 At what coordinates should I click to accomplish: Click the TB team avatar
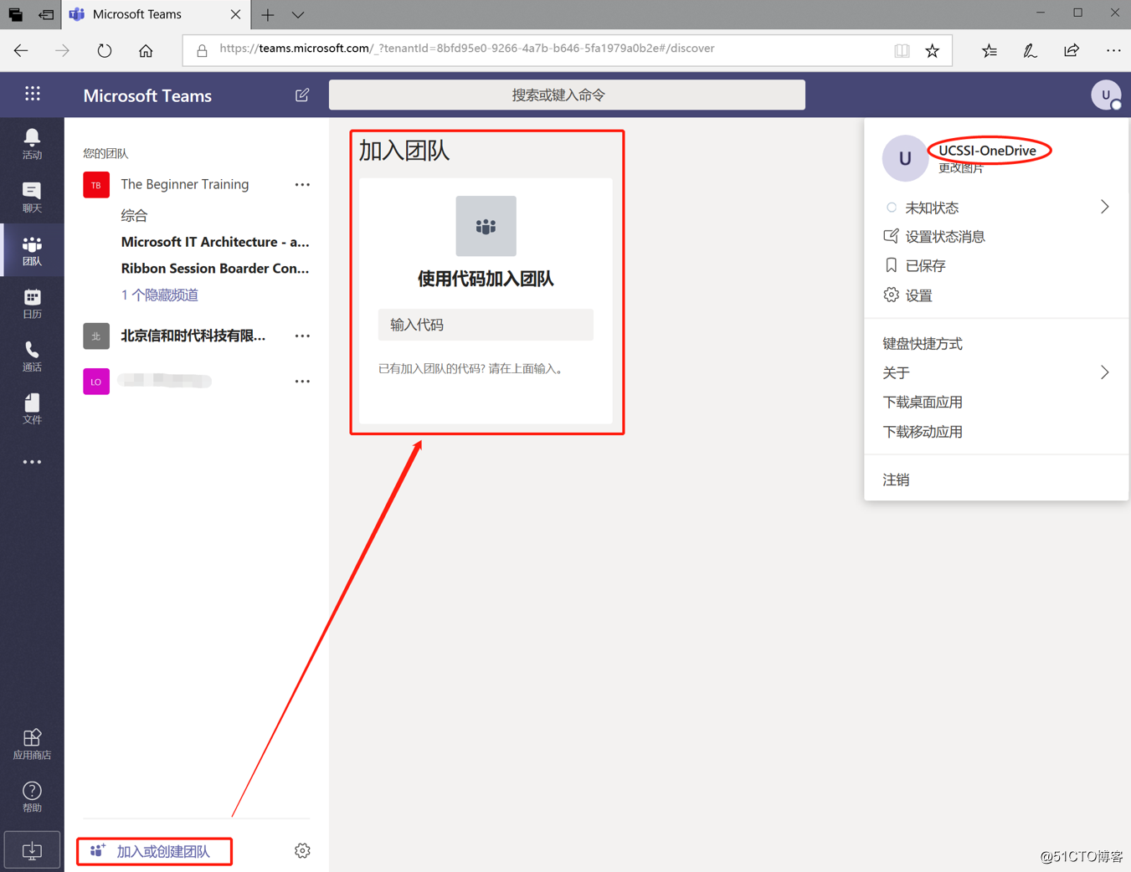coord(96,185)
